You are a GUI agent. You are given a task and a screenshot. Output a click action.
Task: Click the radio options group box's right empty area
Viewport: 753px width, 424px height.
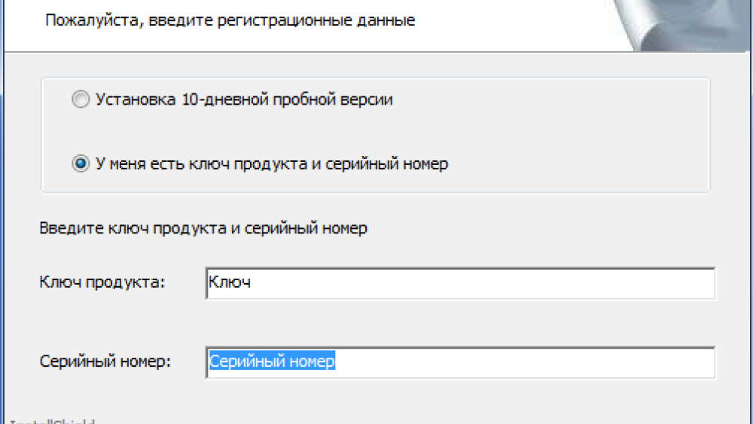(602, 132)
